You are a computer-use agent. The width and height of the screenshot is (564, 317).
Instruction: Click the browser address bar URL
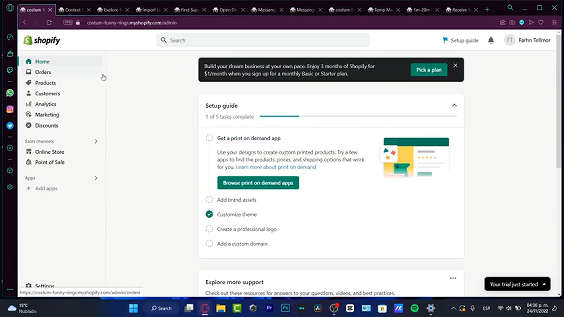tap(132, 23)
